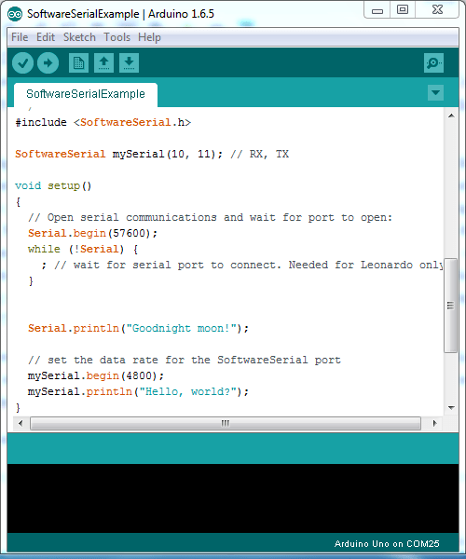
Task: Click '// set the data rate' comment
Action: click(185, 360)
